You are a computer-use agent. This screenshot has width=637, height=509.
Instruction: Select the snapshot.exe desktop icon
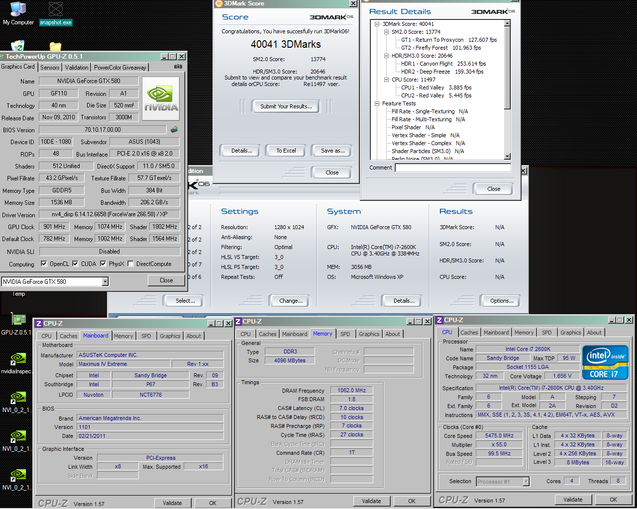pos(56,14)
